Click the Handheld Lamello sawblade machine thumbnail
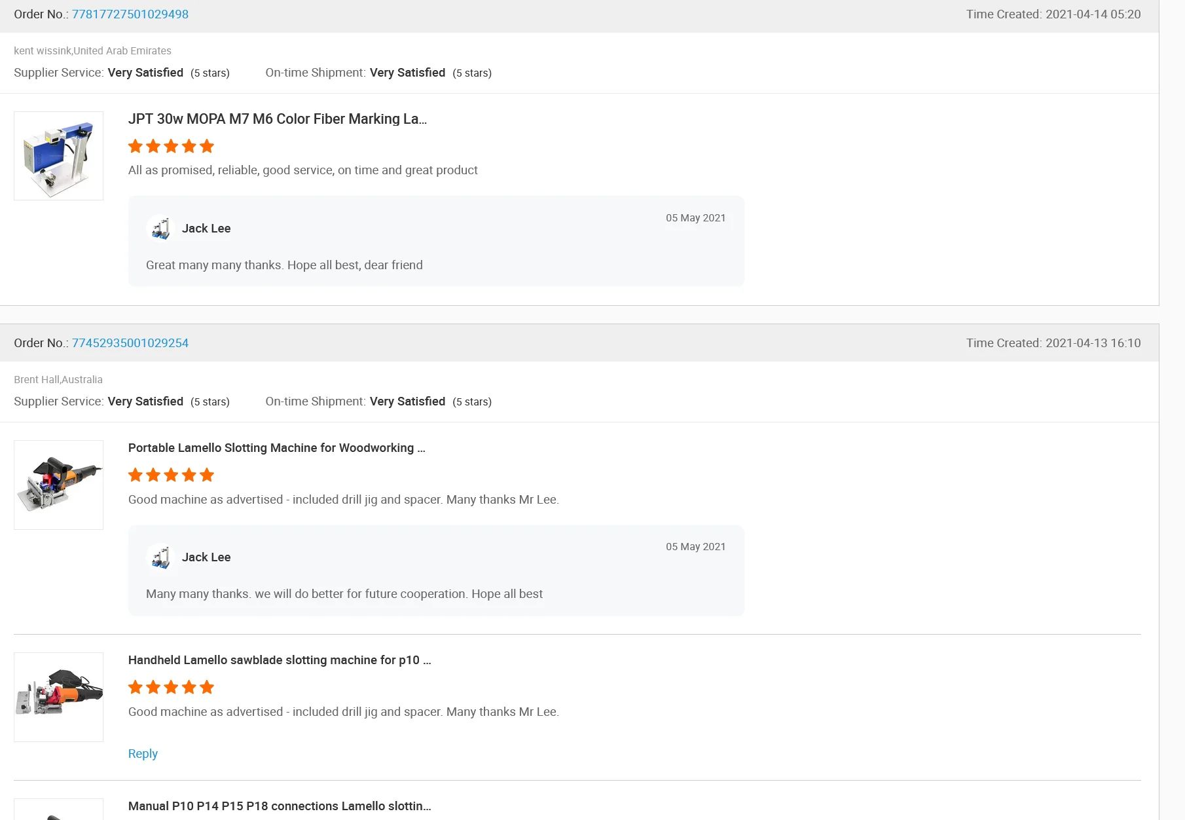The height and width of the screenshot is (820, 1185). click(x=59, y=697)
